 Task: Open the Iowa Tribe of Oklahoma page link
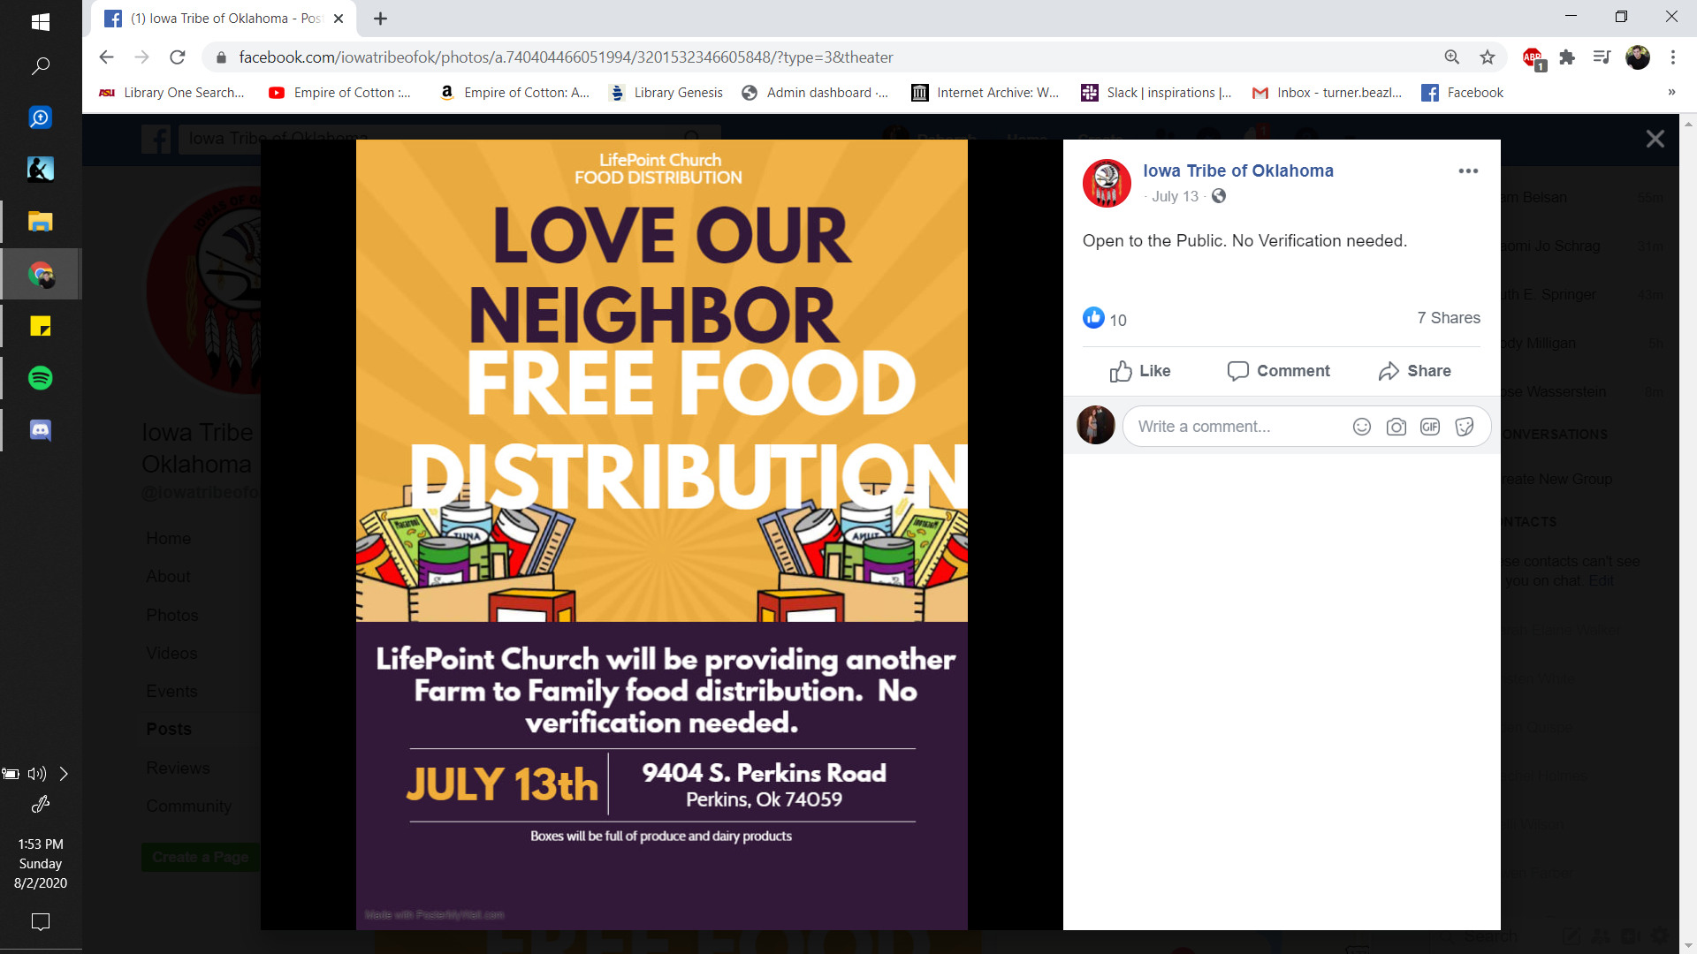(1238, 170)
